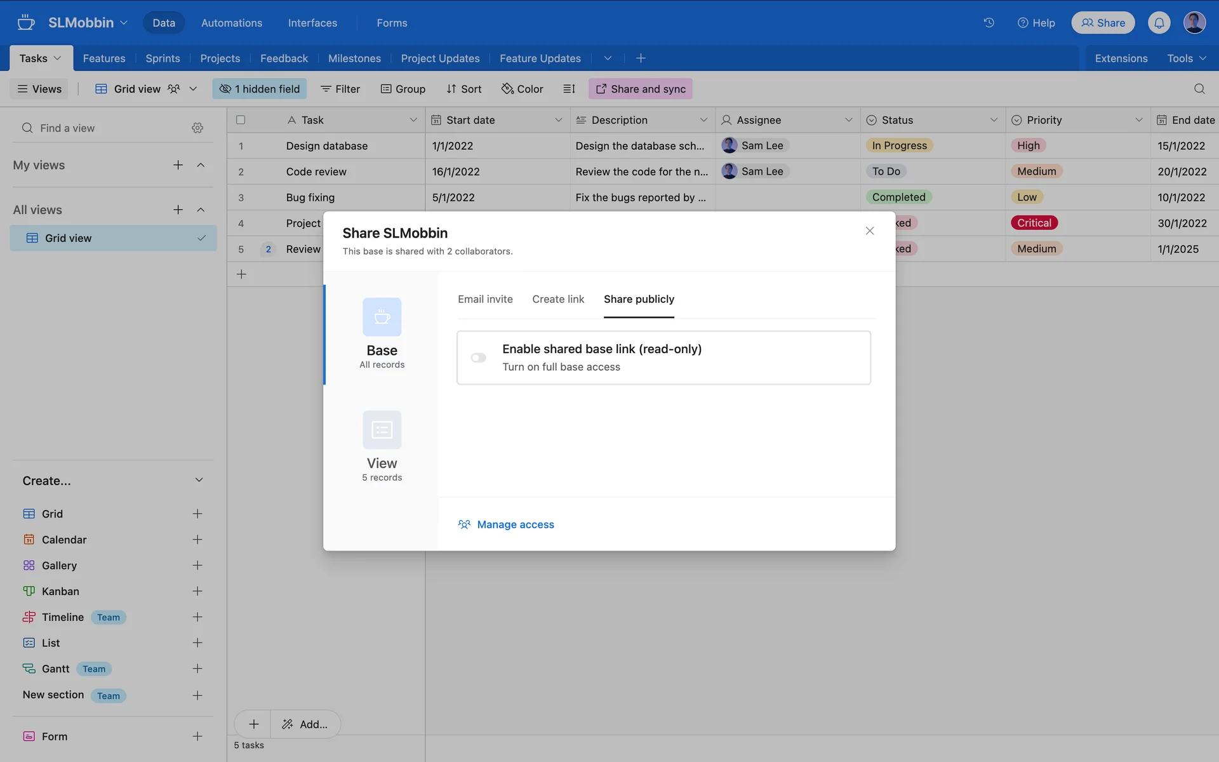Open the Color toolbar option
Screen dimensions: 1219x762
(522, 89)
